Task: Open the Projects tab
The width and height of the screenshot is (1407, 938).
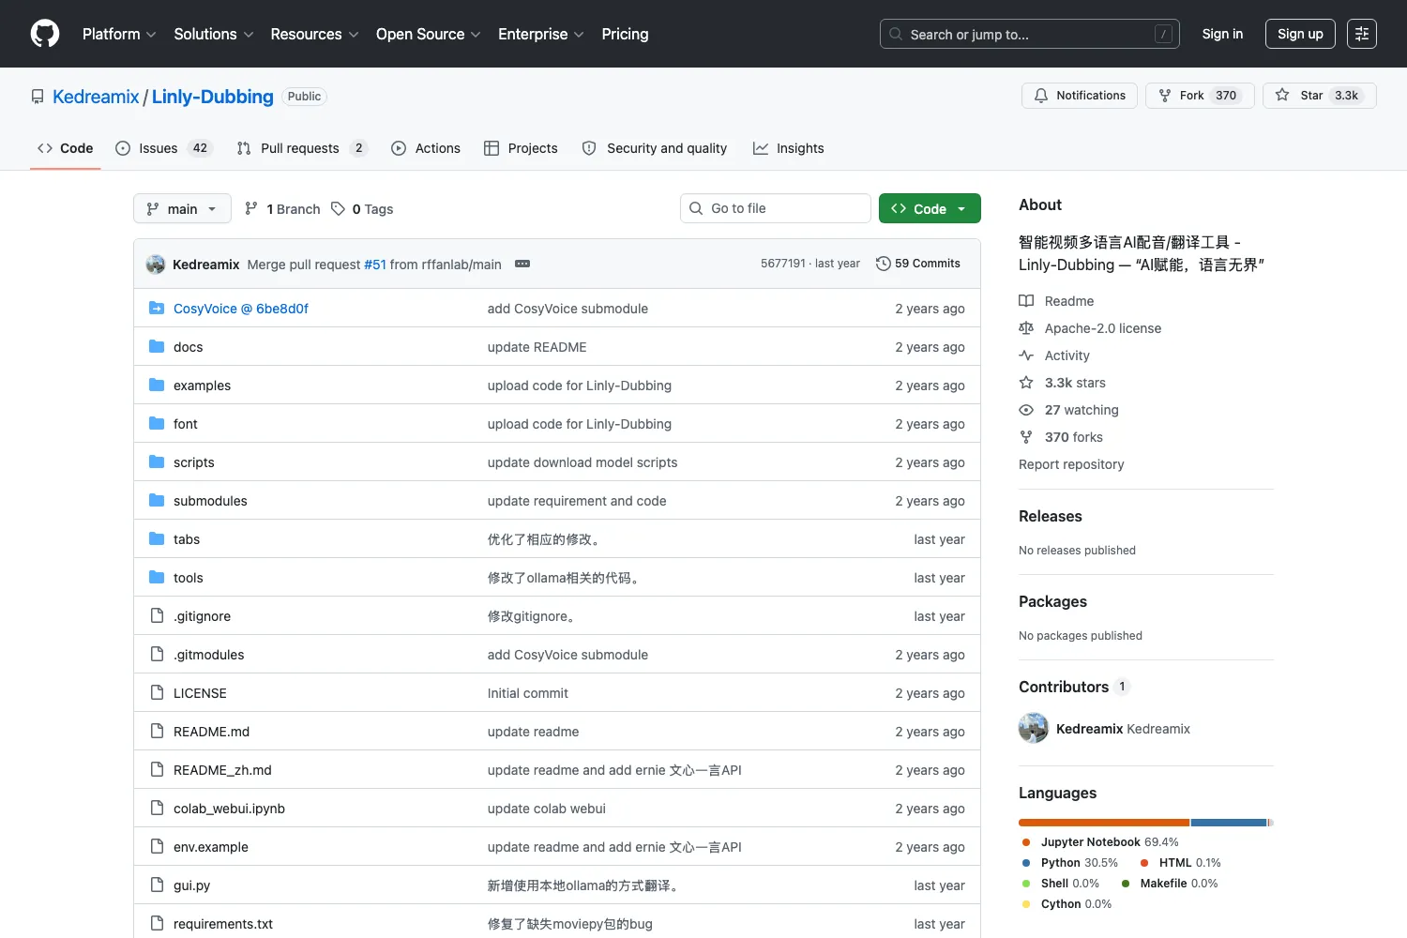Action: click(x=521, y=148)
